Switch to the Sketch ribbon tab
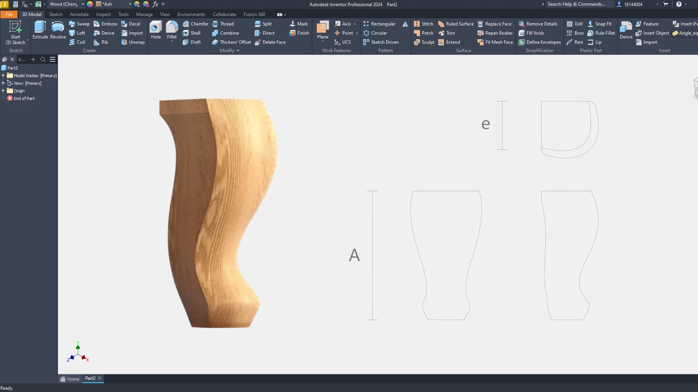The height and width of the screenshot is (392, 698). [56, 15]
